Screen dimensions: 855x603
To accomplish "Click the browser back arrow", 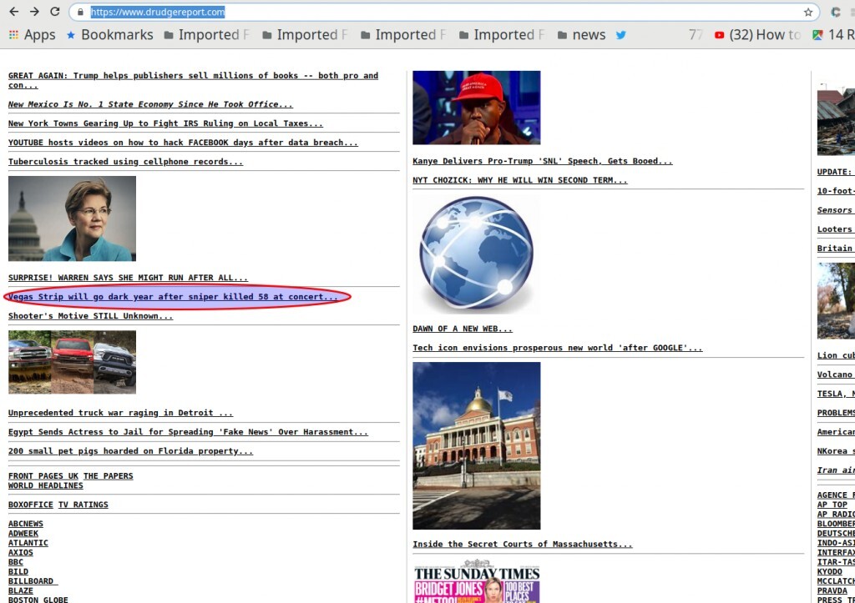I will click(x=13, y=12).
